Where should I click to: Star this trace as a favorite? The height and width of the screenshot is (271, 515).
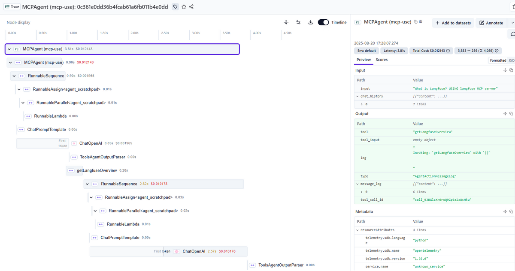click(x=184, y=7)
